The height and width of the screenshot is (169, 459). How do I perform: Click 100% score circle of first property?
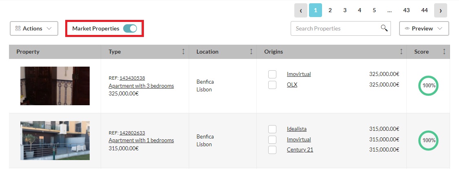point(428,86)
